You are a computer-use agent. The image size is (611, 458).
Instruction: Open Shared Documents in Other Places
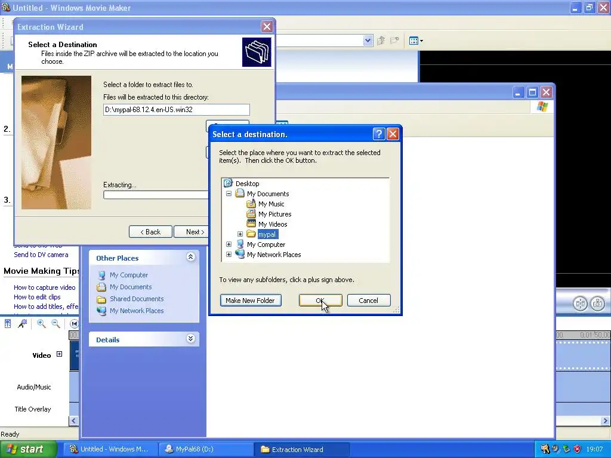click(x=137, y=299)
